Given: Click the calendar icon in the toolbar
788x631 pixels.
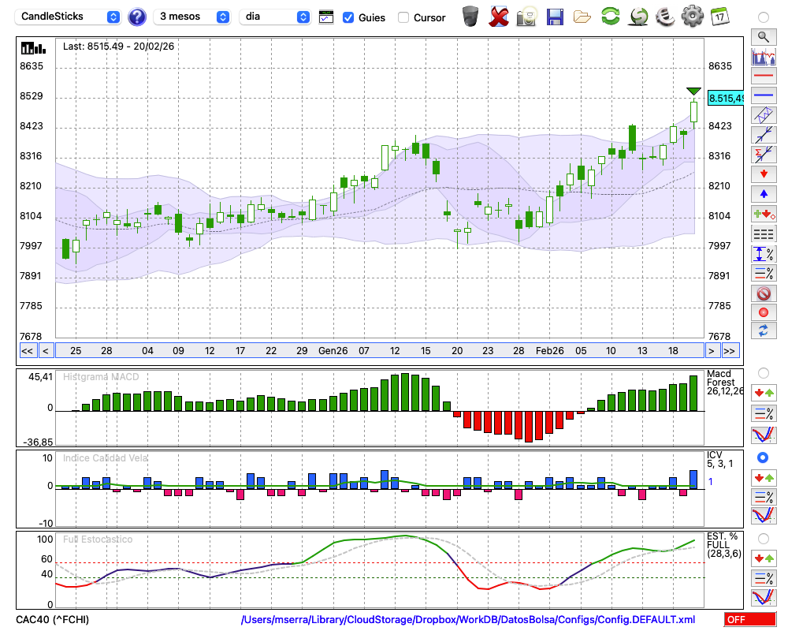Looking at the screenshot, I should tap(719, 17).
